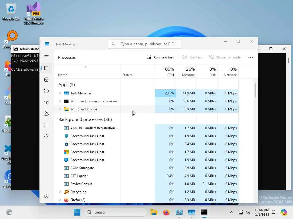Select CTF Loader 0.4% CPU value
Image resolution: width=293 pixels, height=219 pixels.
pyautogui.click(x=170, y=176)
